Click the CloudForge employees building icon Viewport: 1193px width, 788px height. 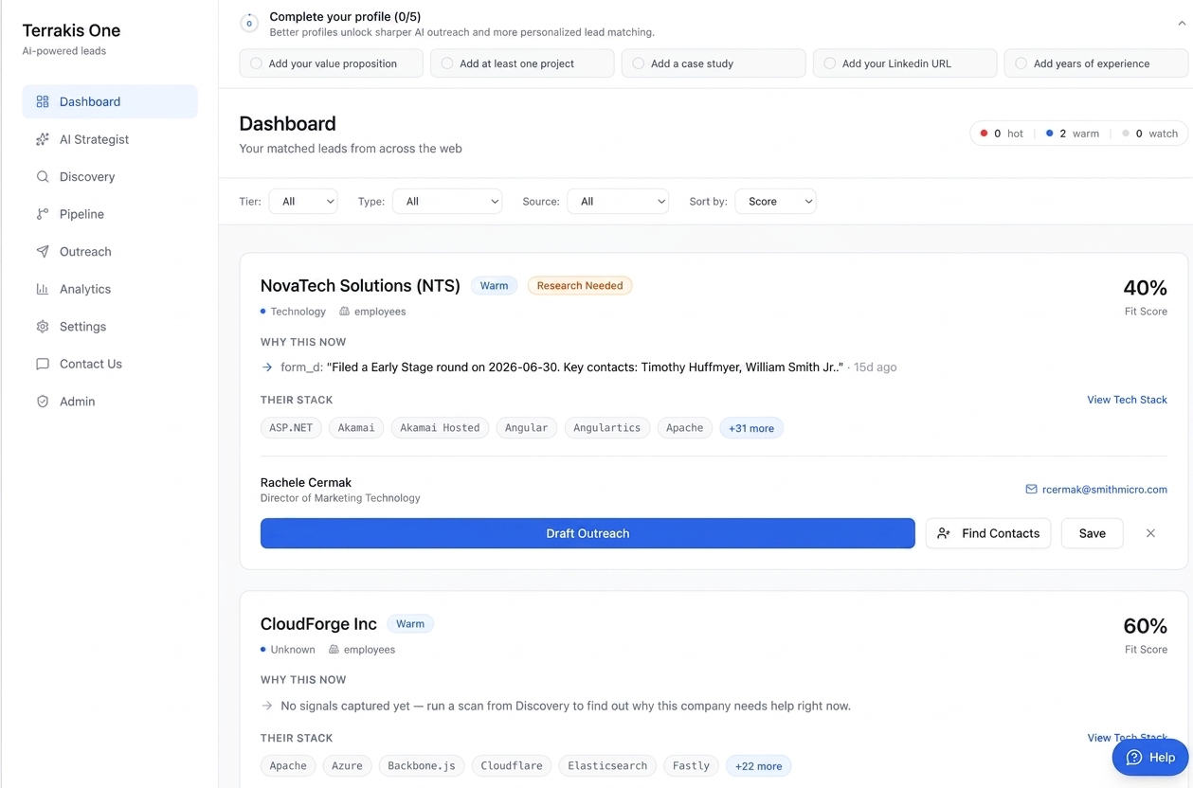click(x=334, y=649)
